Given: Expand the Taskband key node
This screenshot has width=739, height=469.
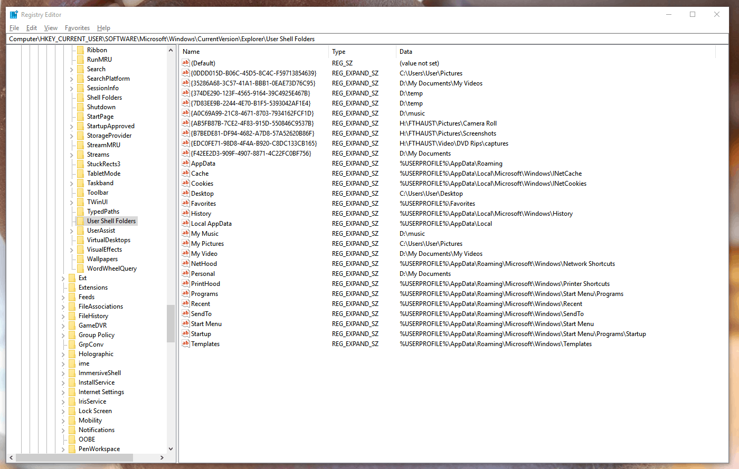Looking at the screenshot, I should (x=71, y=183).
